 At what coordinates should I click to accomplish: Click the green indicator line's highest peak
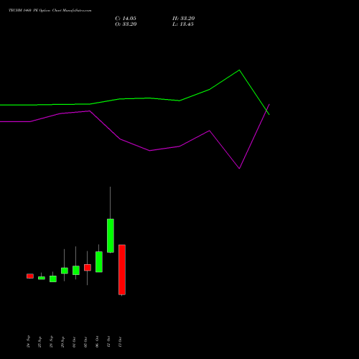[x=239, y=70]
